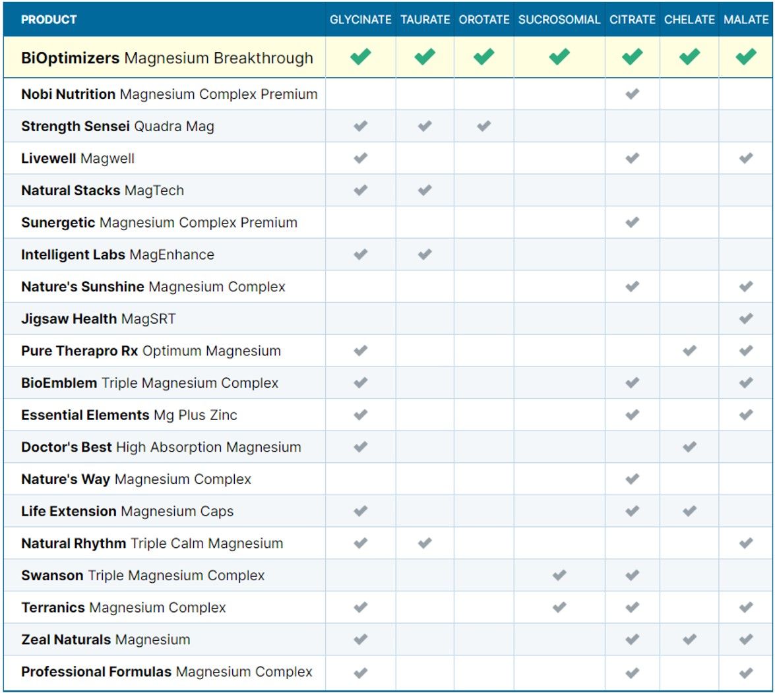Click the green Glycinate checkmark for BiOptimizers
775x693 pixels.
[x=360, y=57]
